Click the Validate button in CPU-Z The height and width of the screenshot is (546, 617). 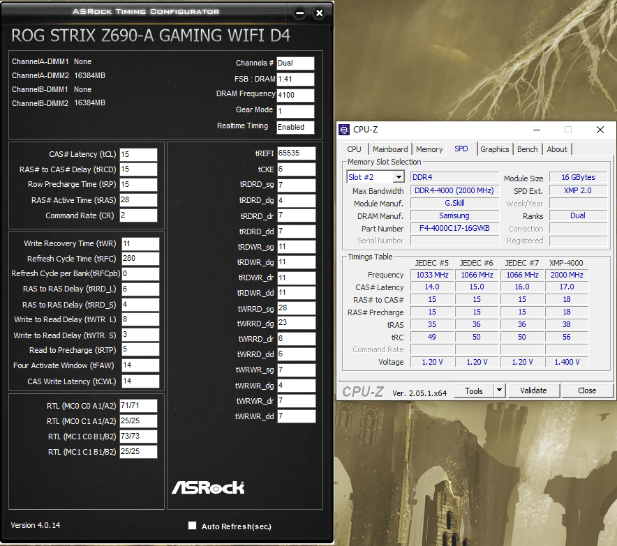[x=533, y=390]
